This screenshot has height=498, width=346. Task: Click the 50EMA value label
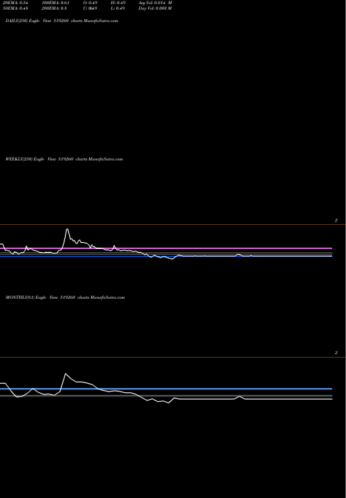pyautogui.click(x=15, y=8)
